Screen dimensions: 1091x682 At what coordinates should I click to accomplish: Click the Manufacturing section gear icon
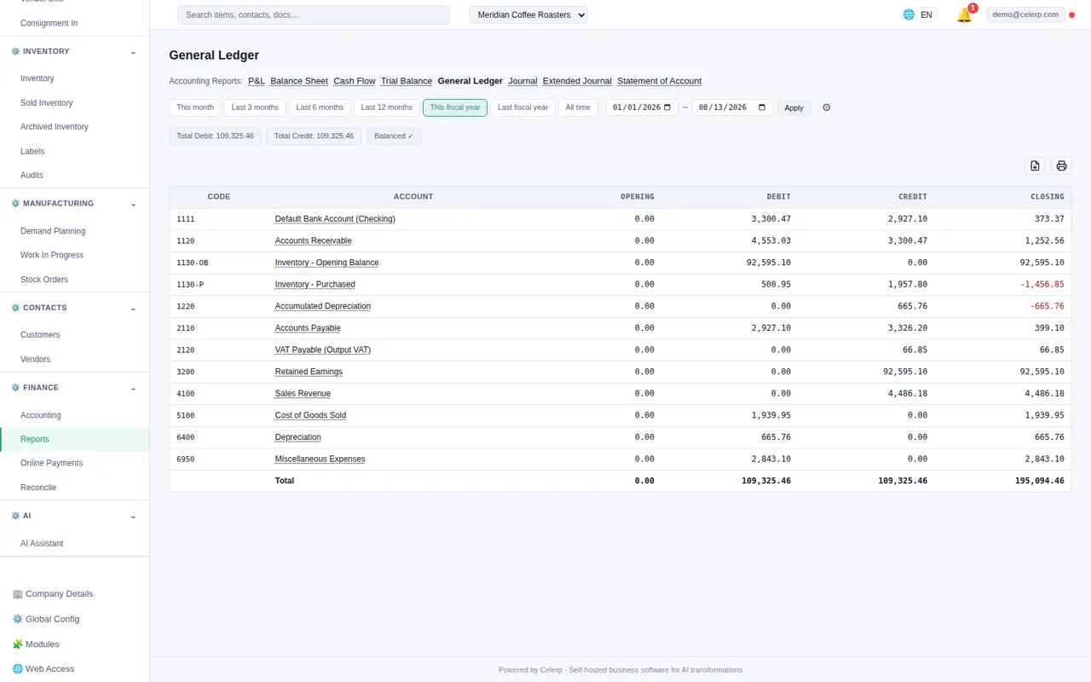point(15,204)
